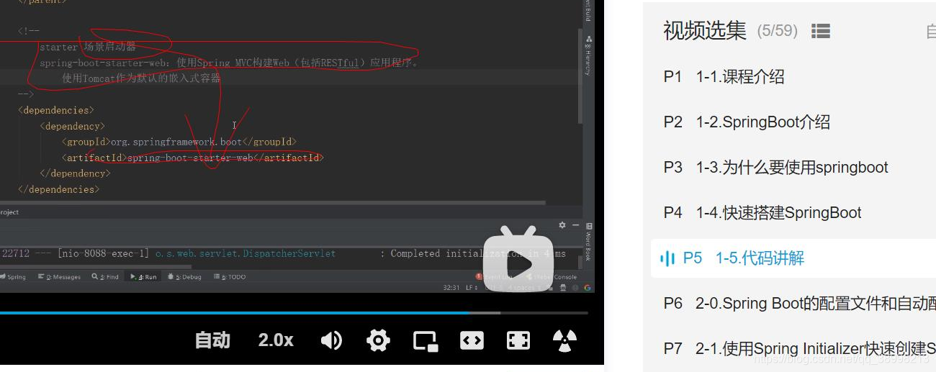Click the 视频选集 playlist heading
This screenshot has height=372, width=936.
(x=705, y=31)
